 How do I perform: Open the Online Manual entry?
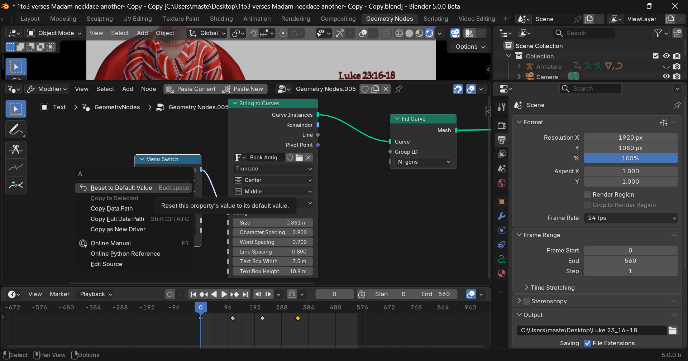pyautogui.click(x=134, y=243)
